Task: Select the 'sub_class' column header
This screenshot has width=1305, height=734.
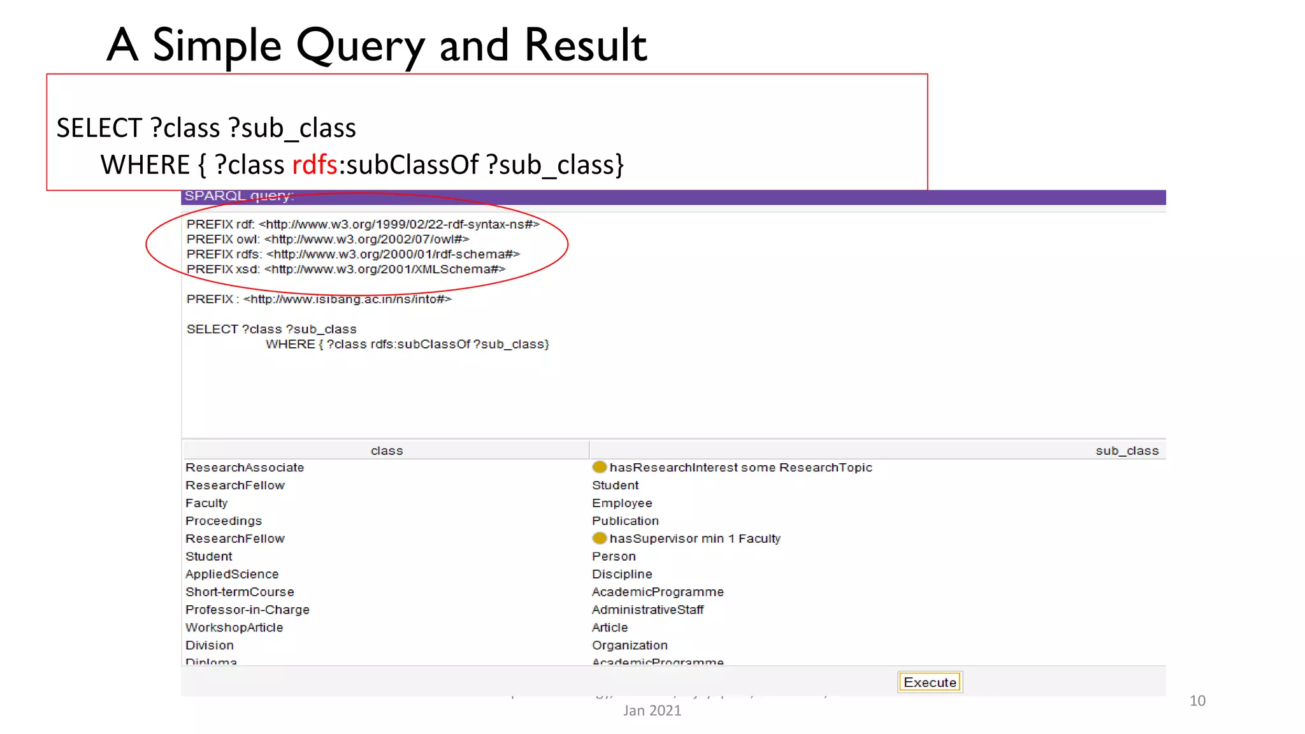Action: (x=878, y=450)
